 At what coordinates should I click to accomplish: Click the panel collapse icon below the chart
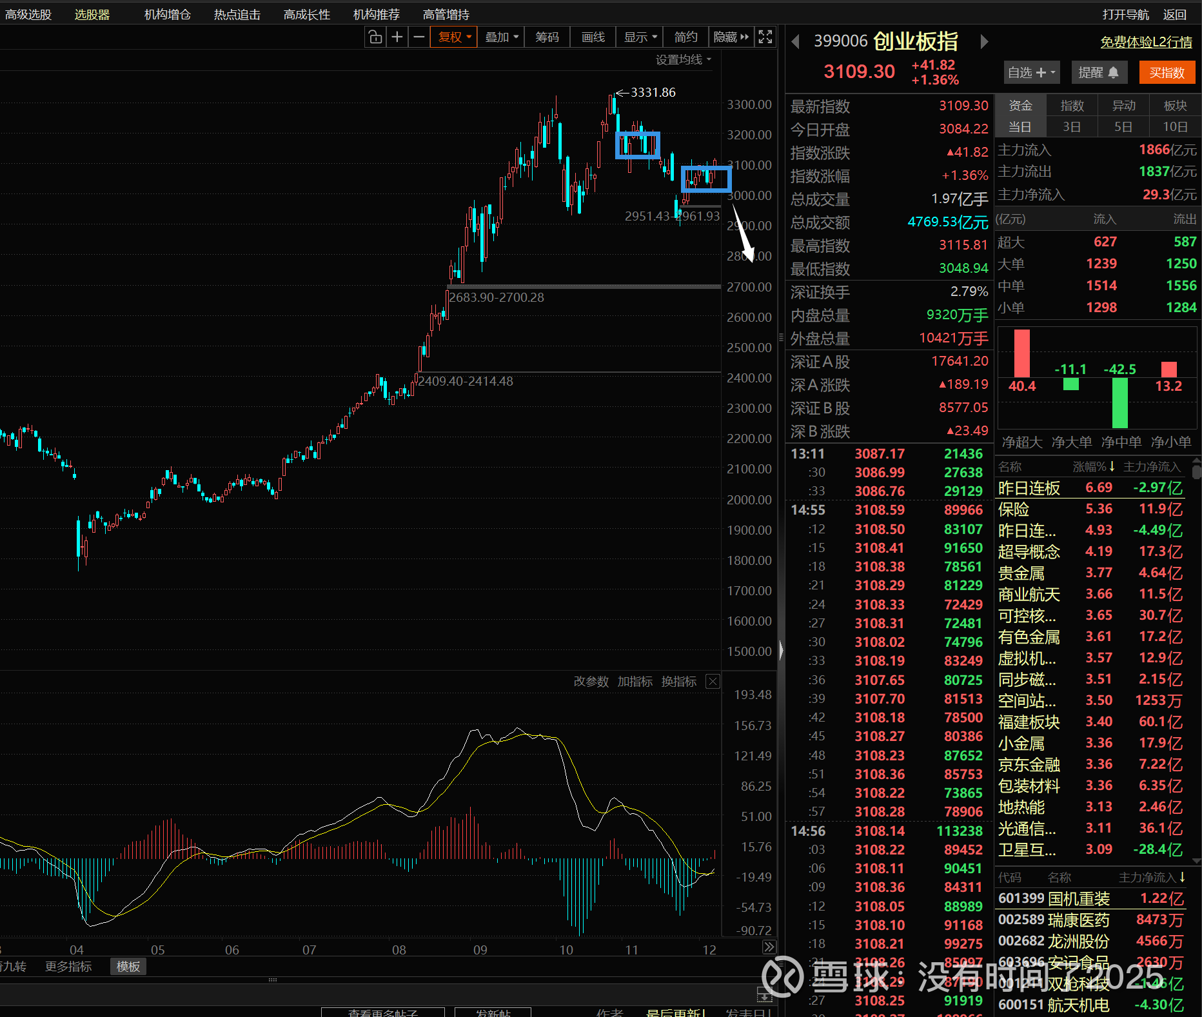pyautogui.click(x=765, y=995)
